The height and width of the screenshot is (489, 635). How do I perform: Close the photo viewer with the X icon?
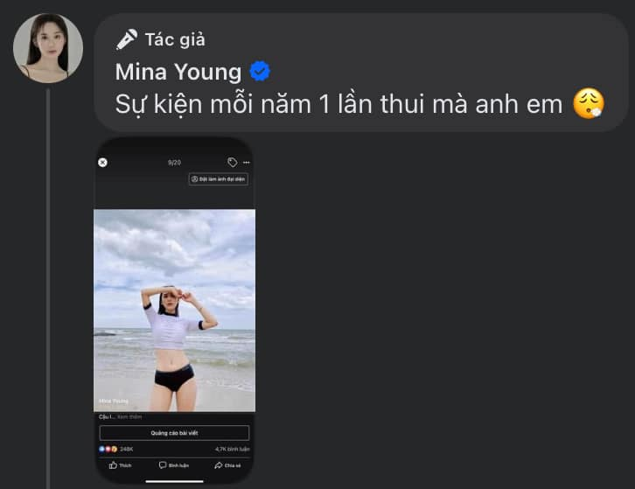pos(102,162)
